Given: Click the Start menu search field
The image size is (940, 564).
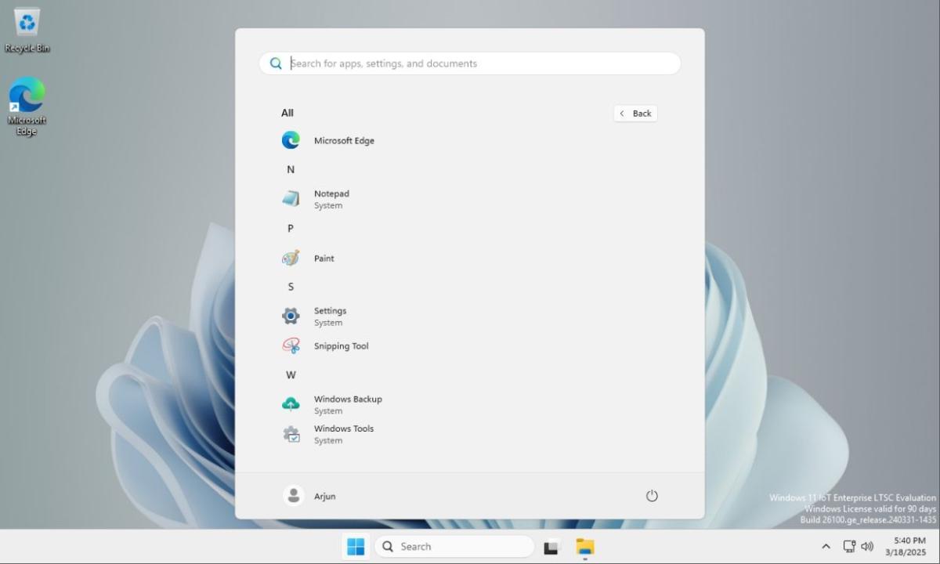Looking at the screenshot, I should click(x=469, y=63).
